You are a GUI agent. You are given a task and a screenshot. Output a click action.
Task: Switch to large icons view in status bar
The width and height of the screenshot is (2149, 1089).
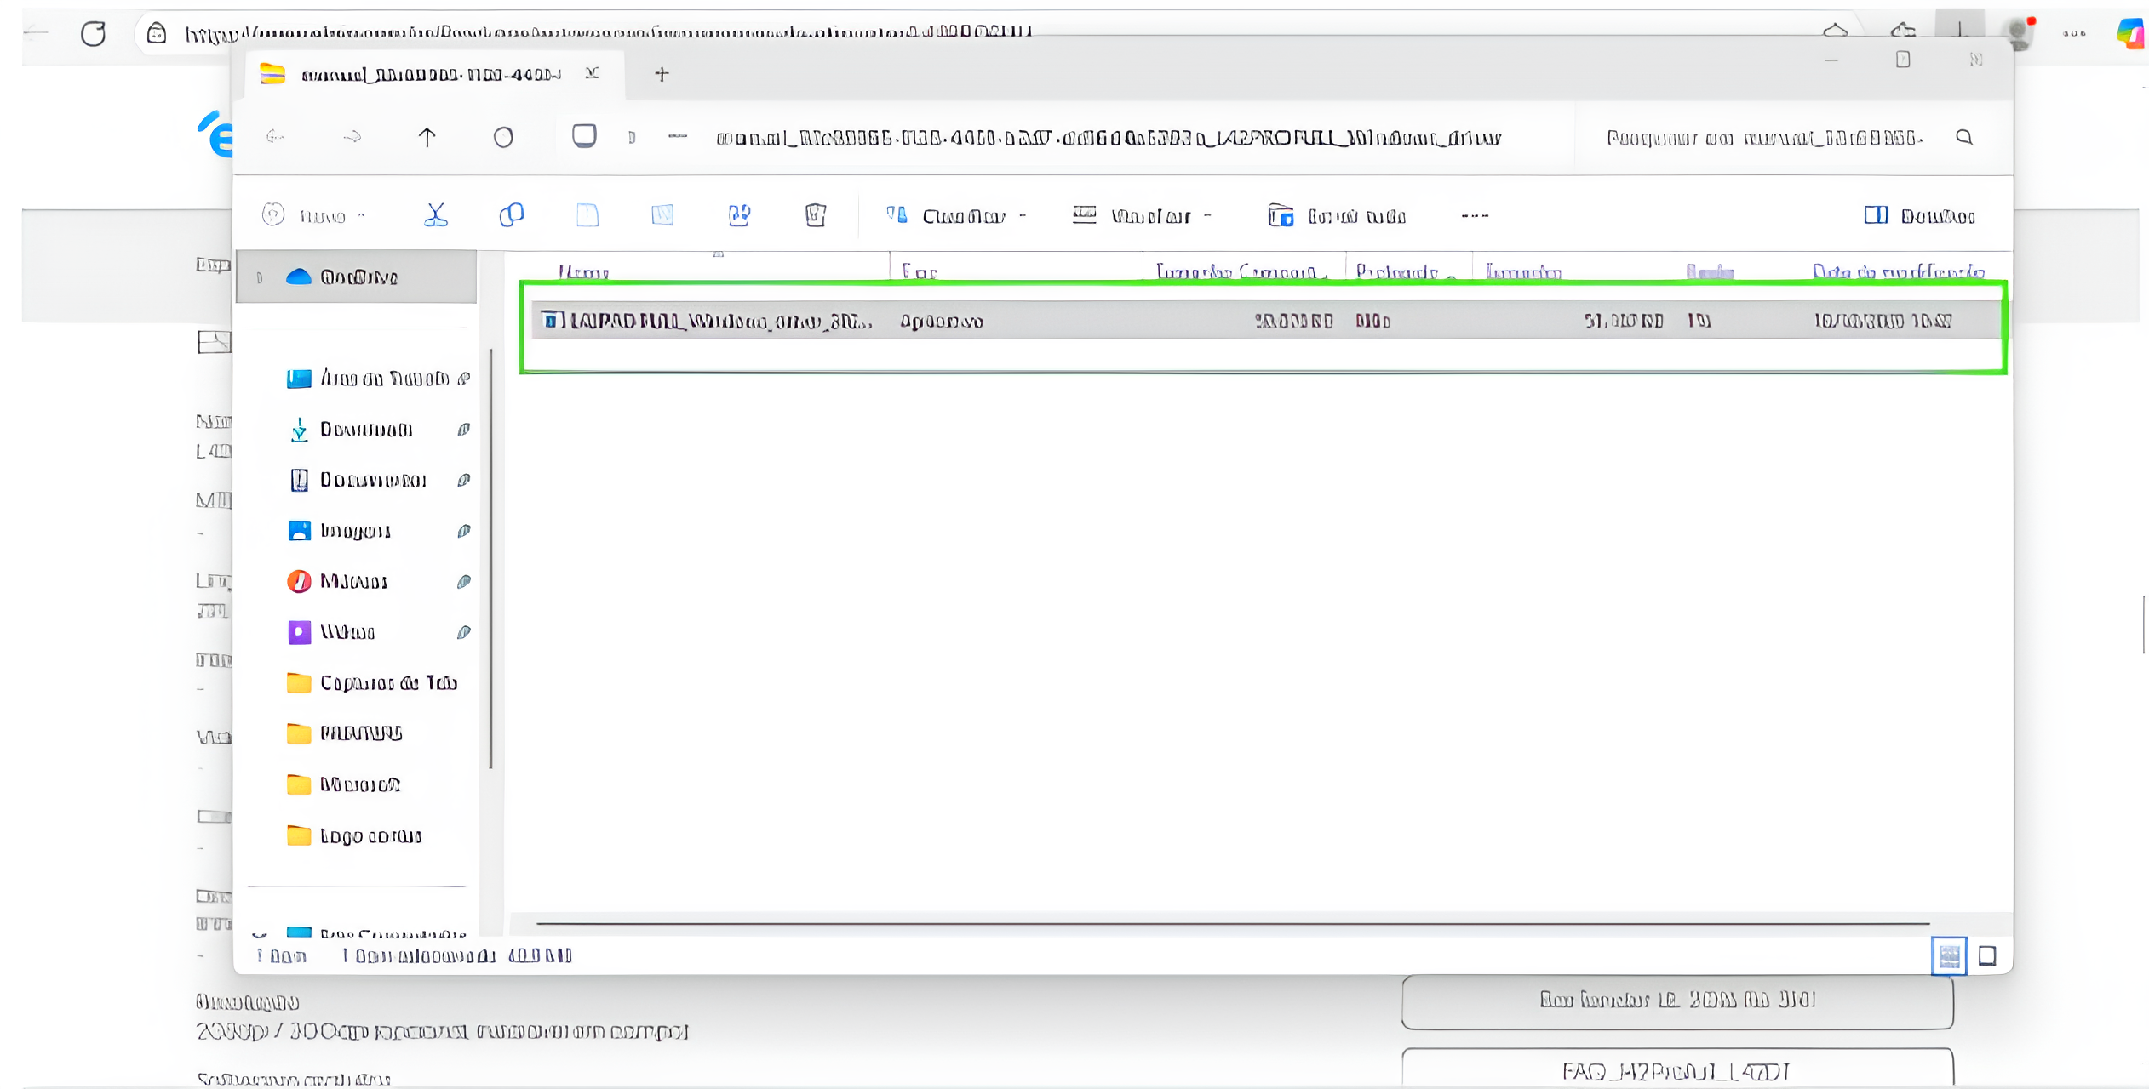tap(1987, 956)
